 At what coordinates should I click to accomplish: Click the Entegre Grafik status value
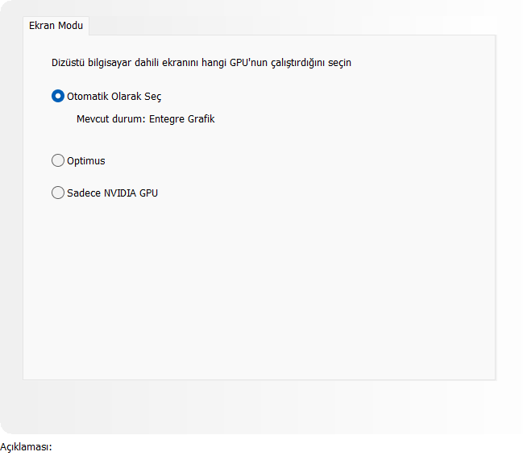tap(182, 119)
